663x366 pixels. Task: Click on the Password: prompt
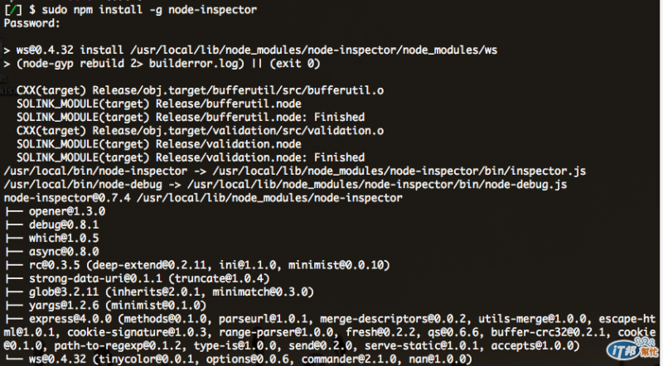32,23
